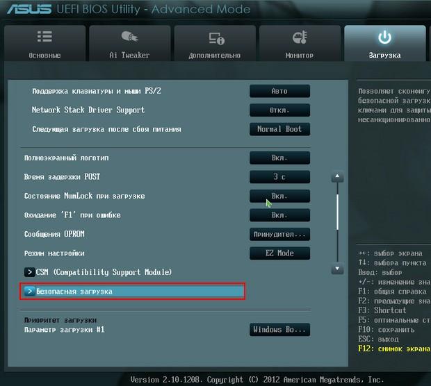Toggle Полноэкранный логотип setting Вкл.
This screenshot has height=386, width=431.
pos(279,158)
